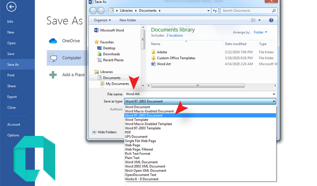Screen dimensions: 317x186
Task: Choose Share in the backstage menu
Action: (11, 86)
